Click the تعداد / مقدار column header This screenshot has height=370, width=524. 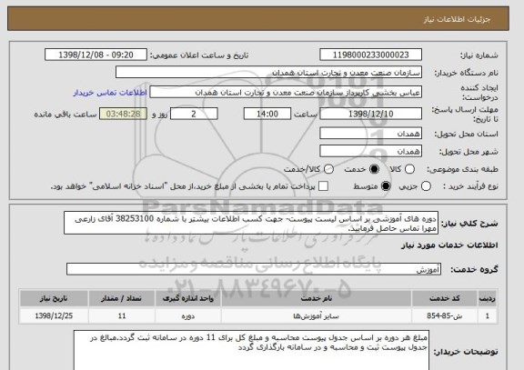coord(122,298)
